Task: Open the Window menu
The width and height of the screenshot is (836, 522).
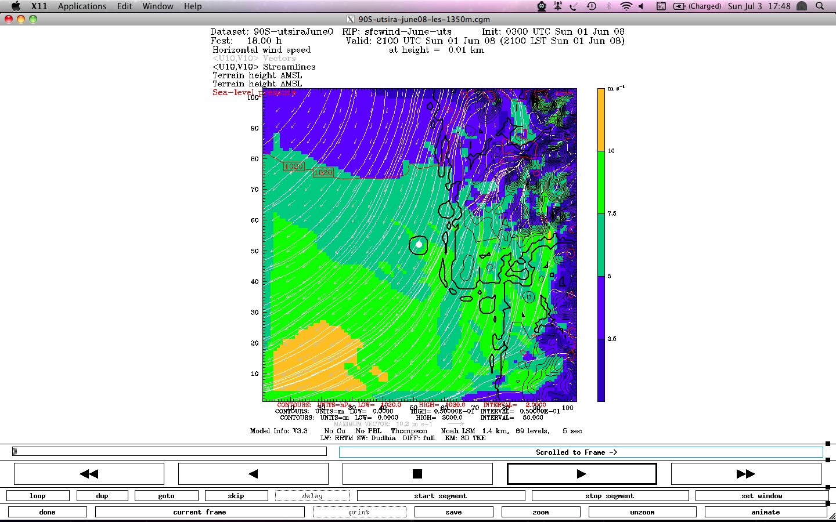Action: click(x=158, y=6)
